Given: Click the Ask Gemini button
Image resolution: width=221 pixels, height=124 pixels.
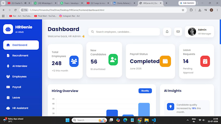Looking at the screenshot, I should (187, 3).
